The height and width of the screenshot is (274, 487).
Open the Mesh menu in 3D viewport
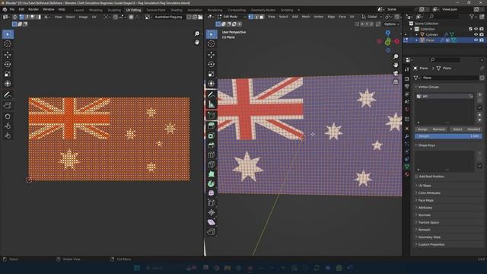point(306,17)
